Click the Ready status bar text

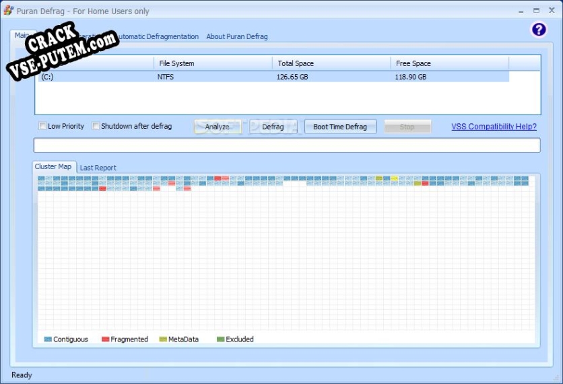tap(22, 375)
